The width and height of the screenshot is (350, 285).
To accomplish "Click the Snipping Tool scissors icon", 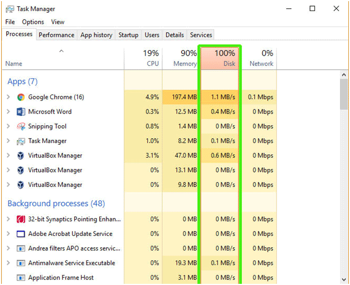I will pos(21,126).
